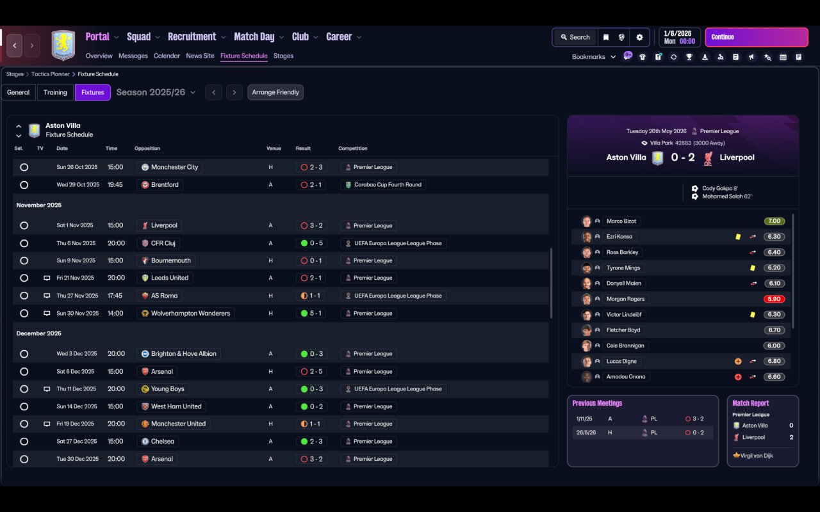Toggle the Aston Villa fixture list up-down chevrons

point(19,131)
